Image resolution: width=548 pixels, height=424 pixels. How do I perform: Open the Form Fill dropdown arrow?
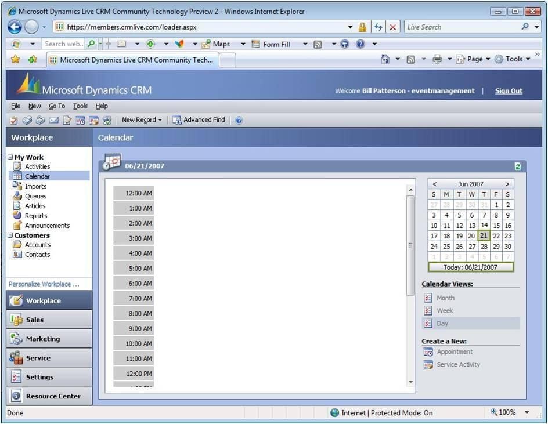[x=305, y=44]
